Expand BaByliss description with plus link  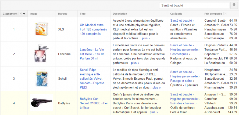(x=154, y=112)
